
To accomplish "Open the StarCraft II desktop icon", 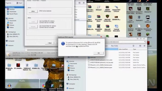I will [x=139, y=18].
